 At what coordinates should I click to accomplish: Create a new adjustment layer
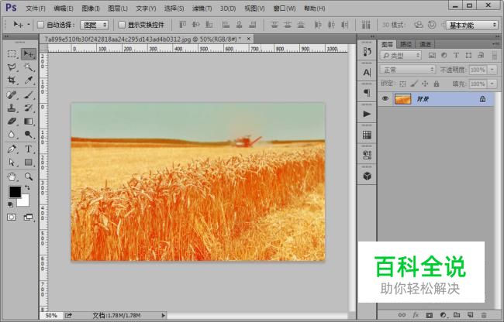[443, 315]
